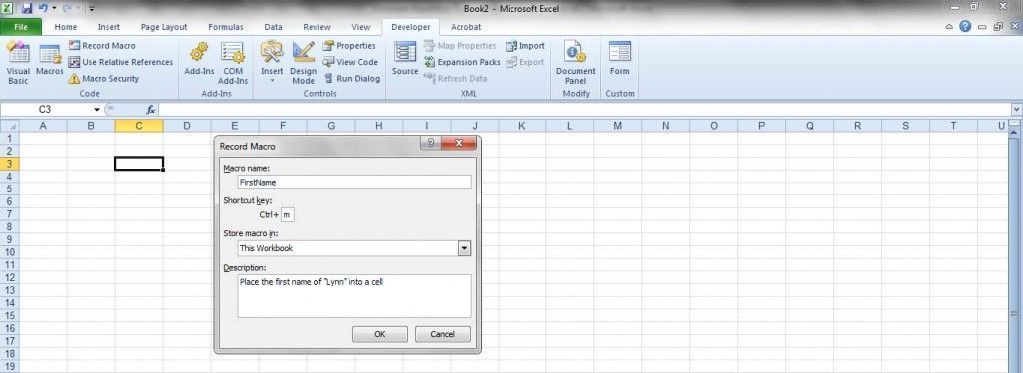Select row 10 header
This screenshot has height=373, width=1023.
point(9,252)
